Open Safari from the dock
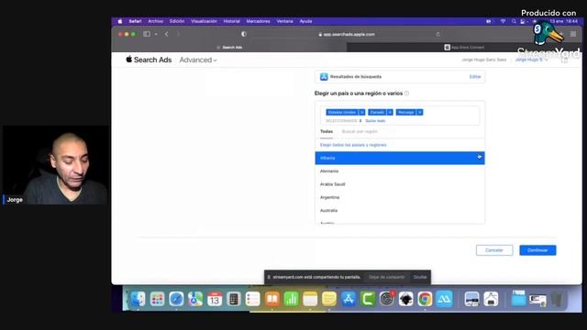587x330 pixels. point(176,299)
